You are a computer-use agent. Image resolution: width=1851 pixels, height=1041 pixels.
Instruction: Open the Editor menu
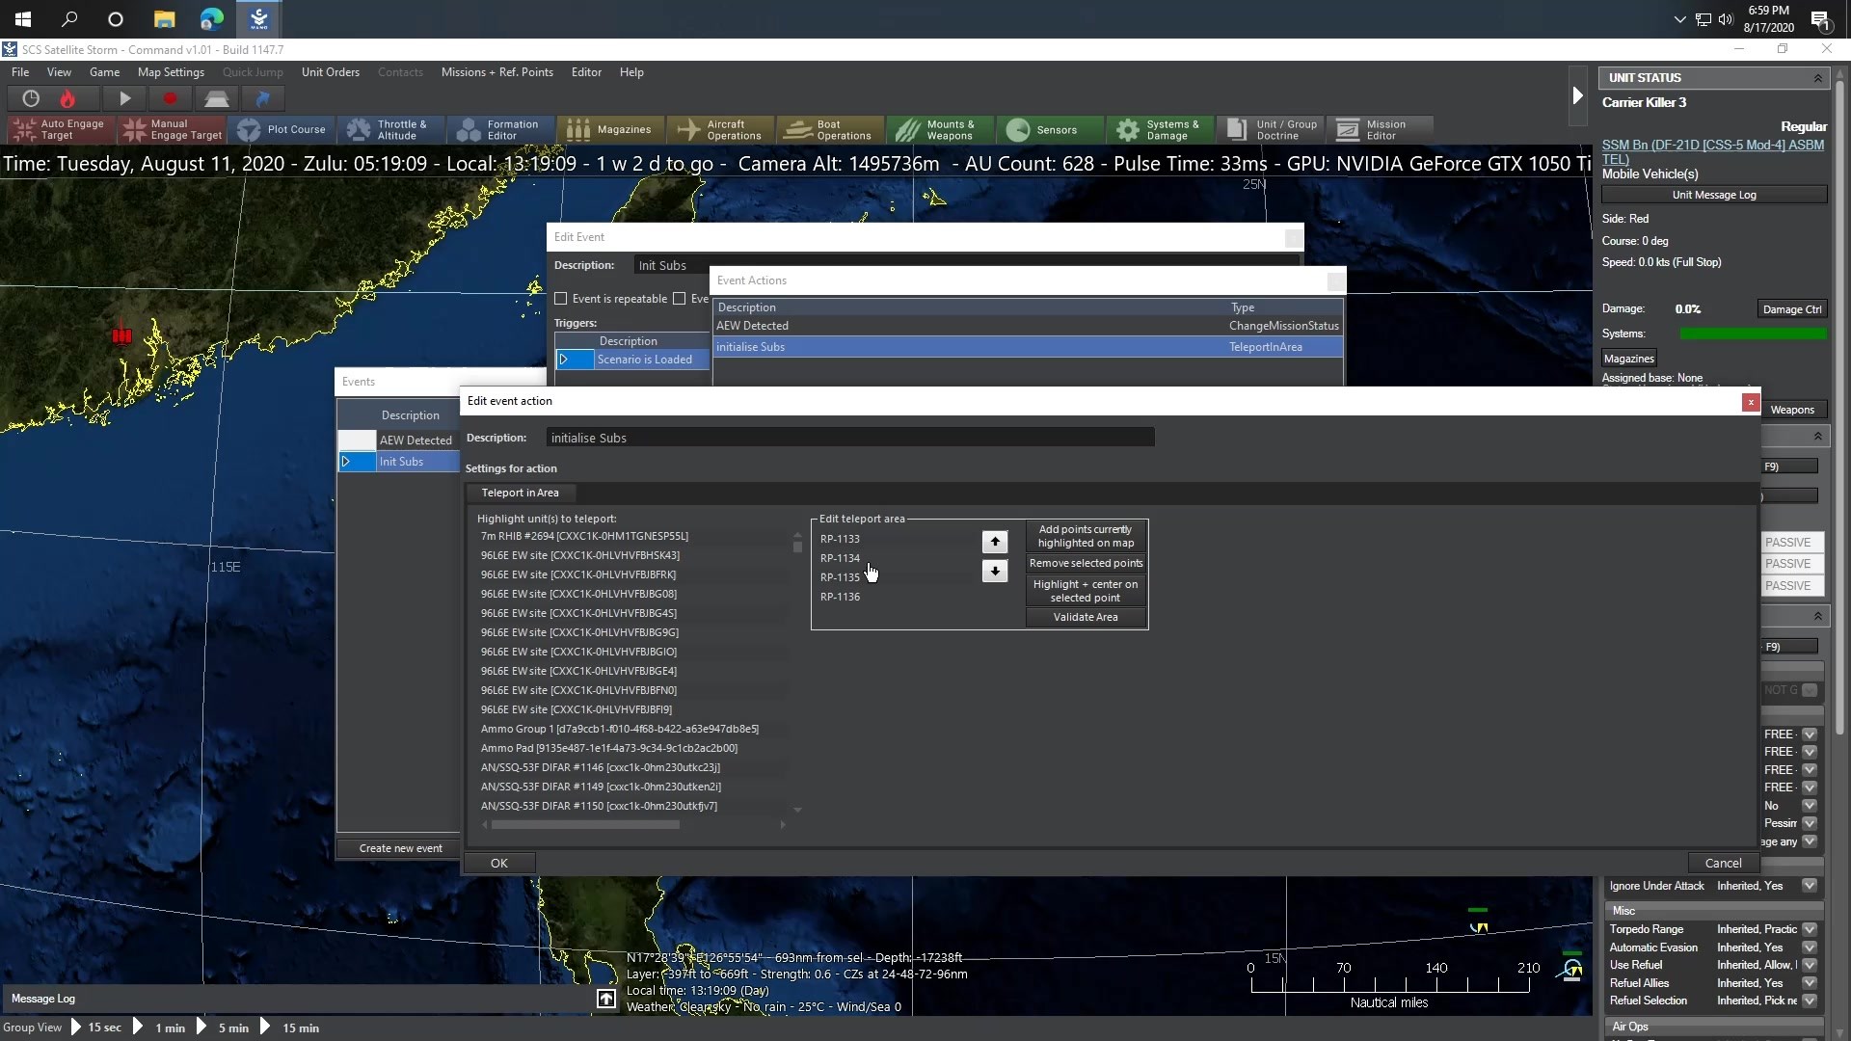point(586,72)
